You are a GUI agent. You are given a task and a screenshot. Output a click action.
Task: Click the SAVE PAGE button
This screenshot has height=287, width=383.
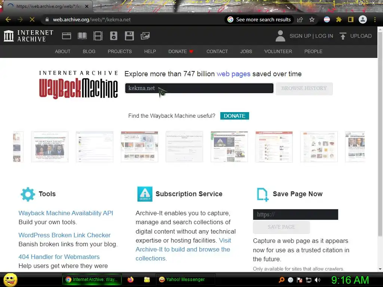tap(281, 227)
